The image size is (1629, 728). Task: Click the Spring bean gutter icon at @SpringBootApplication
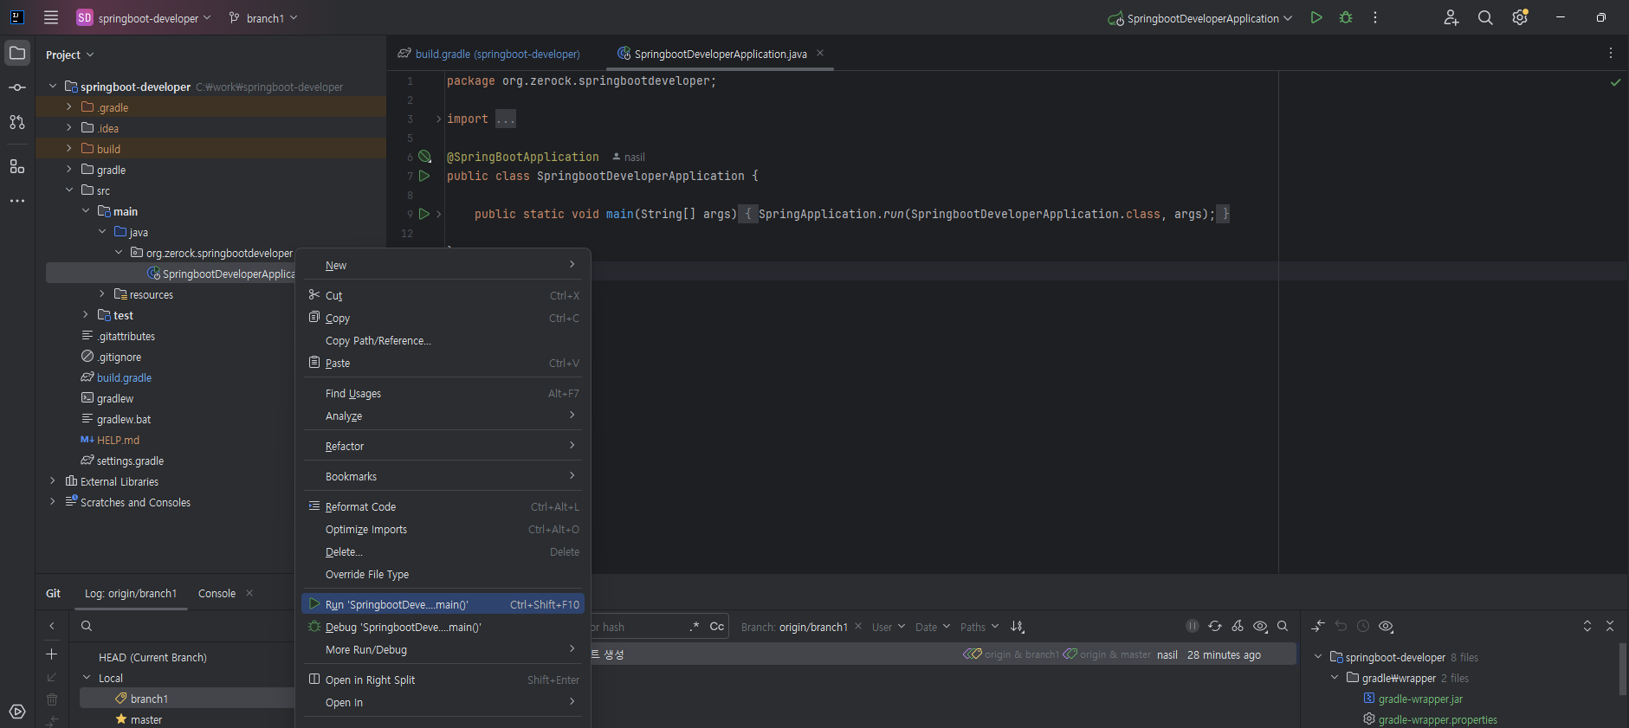pyautogui.click(x=424, y=157)
